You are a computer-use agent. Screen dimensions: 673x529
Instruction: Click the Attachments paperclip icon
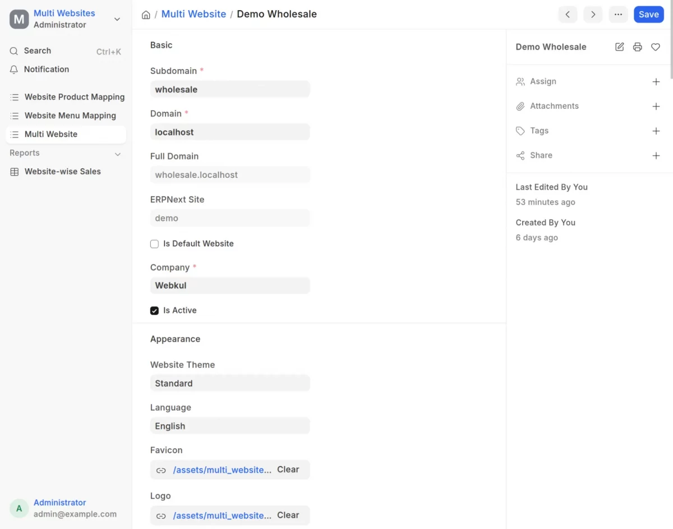[520, 107]
